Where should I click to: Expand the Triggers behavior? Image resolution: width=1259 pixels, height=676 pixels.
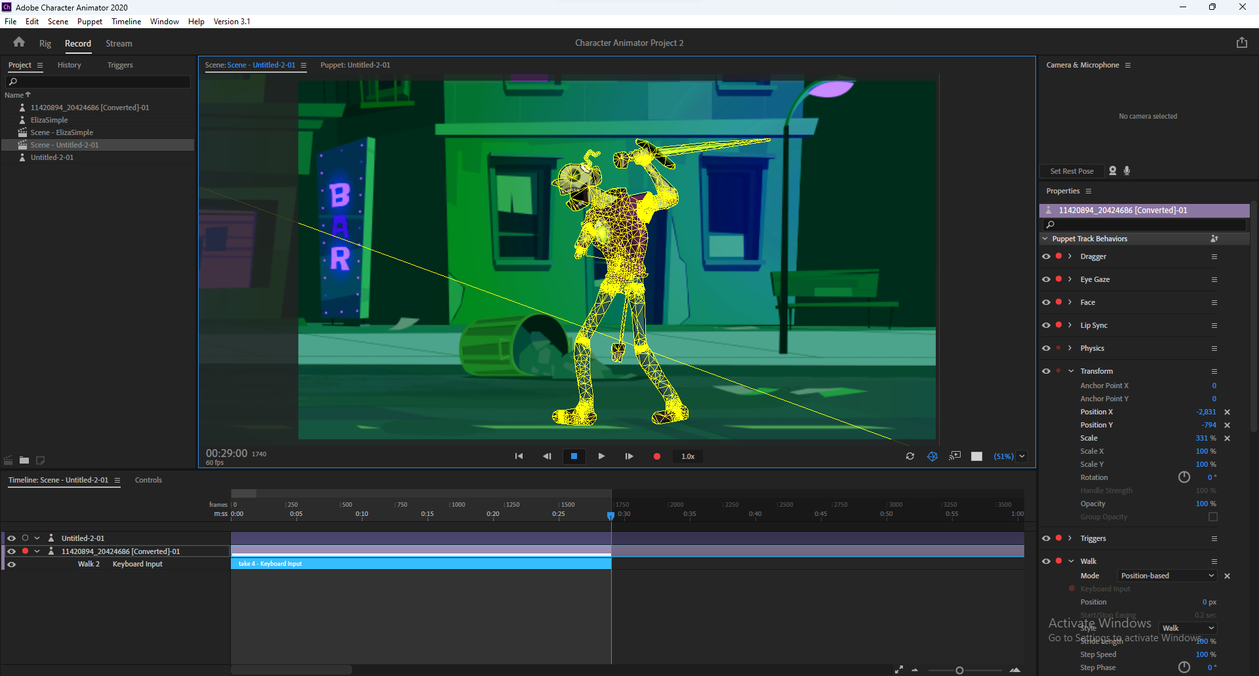1070,538
